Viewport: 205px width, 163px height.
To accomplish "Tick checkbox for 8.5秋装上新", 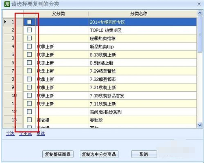I will pos(29,63).
